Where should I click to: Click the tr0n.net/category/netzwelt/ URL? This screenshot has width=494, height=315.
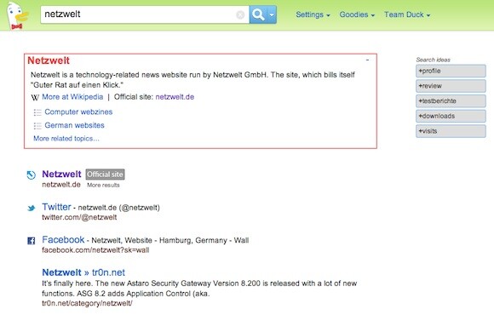[87, 303]
